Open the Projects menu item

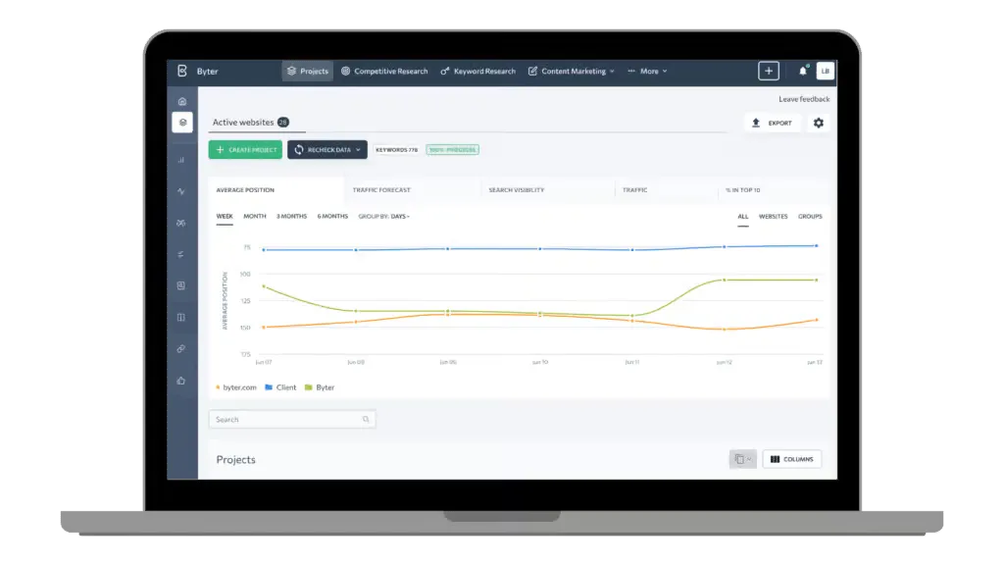point(308,71)
